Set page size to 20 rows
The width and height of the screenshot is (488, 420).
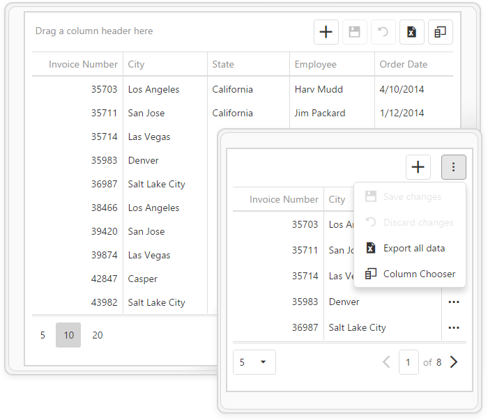(x=98, y=335)
